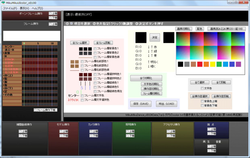250x158 pixels.
Task: Expand the +表情 row in frame list
Action: tap(12, 53)
